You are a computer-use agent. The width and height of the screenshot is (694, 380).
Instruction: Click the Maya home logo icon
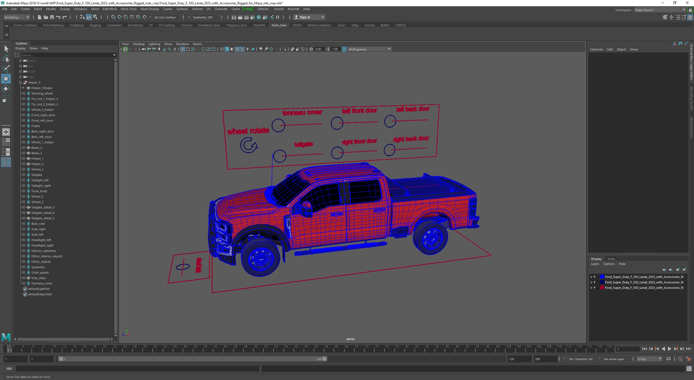click(6, 337)
